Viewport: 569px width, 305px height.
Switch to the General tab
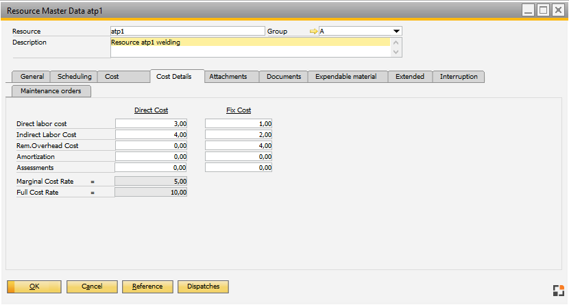(x=32, y=77)
